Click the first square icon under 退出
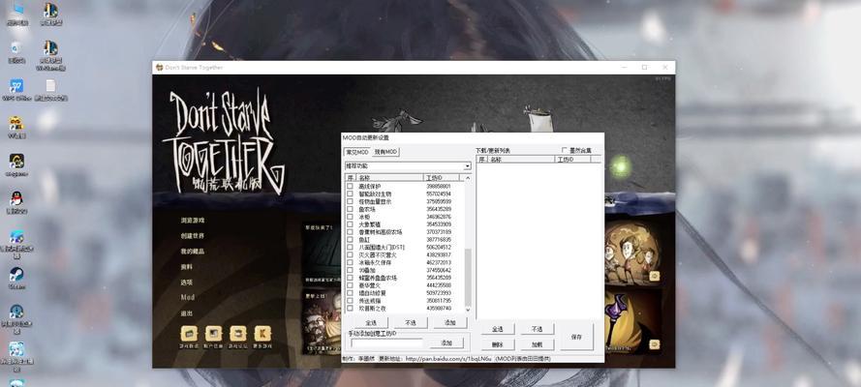The image size is (861, 387). pos(189,333)
